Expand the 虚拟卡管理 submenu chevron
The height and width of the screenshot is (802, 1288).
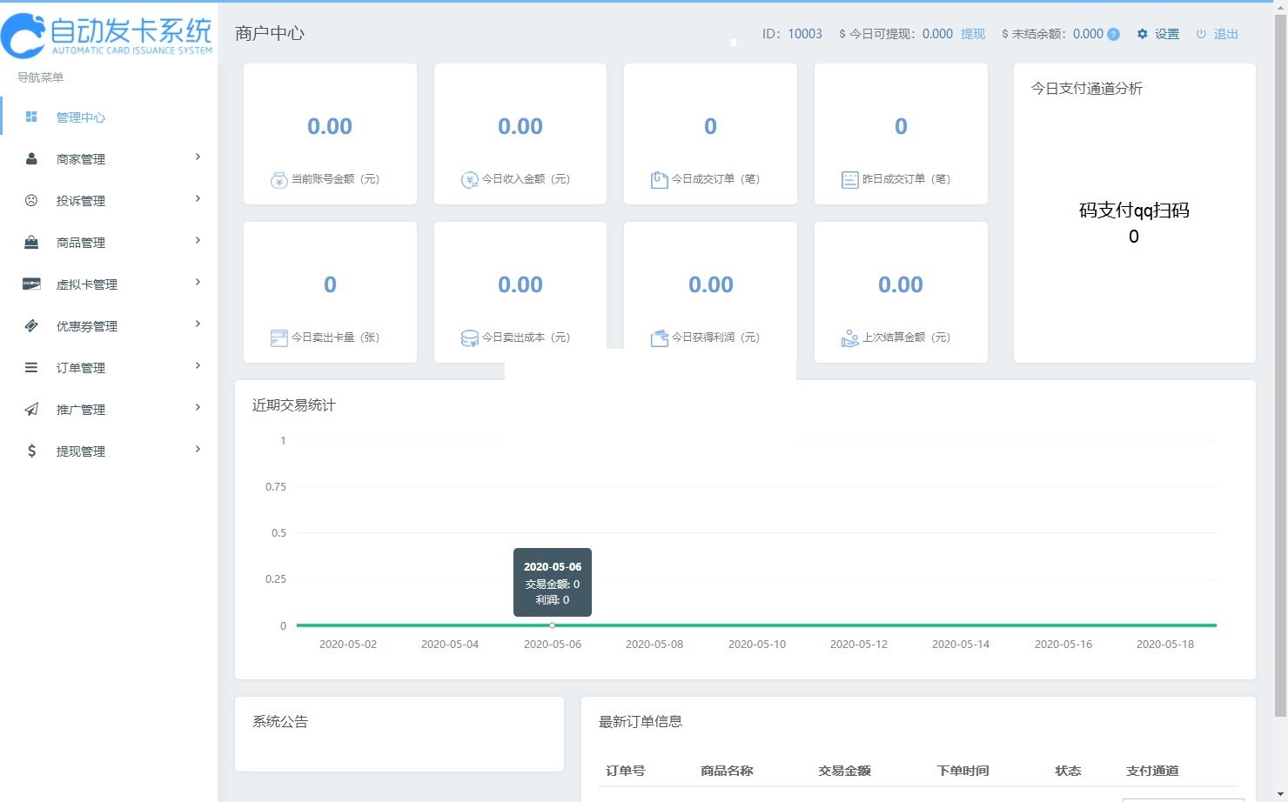click(x=198, y=283)
